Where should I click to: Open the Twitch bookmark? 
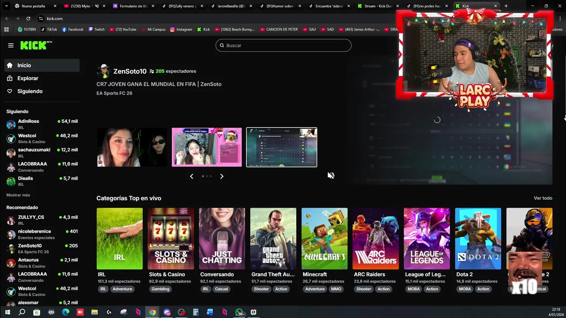pyautogui.click(x=96, y=30)
